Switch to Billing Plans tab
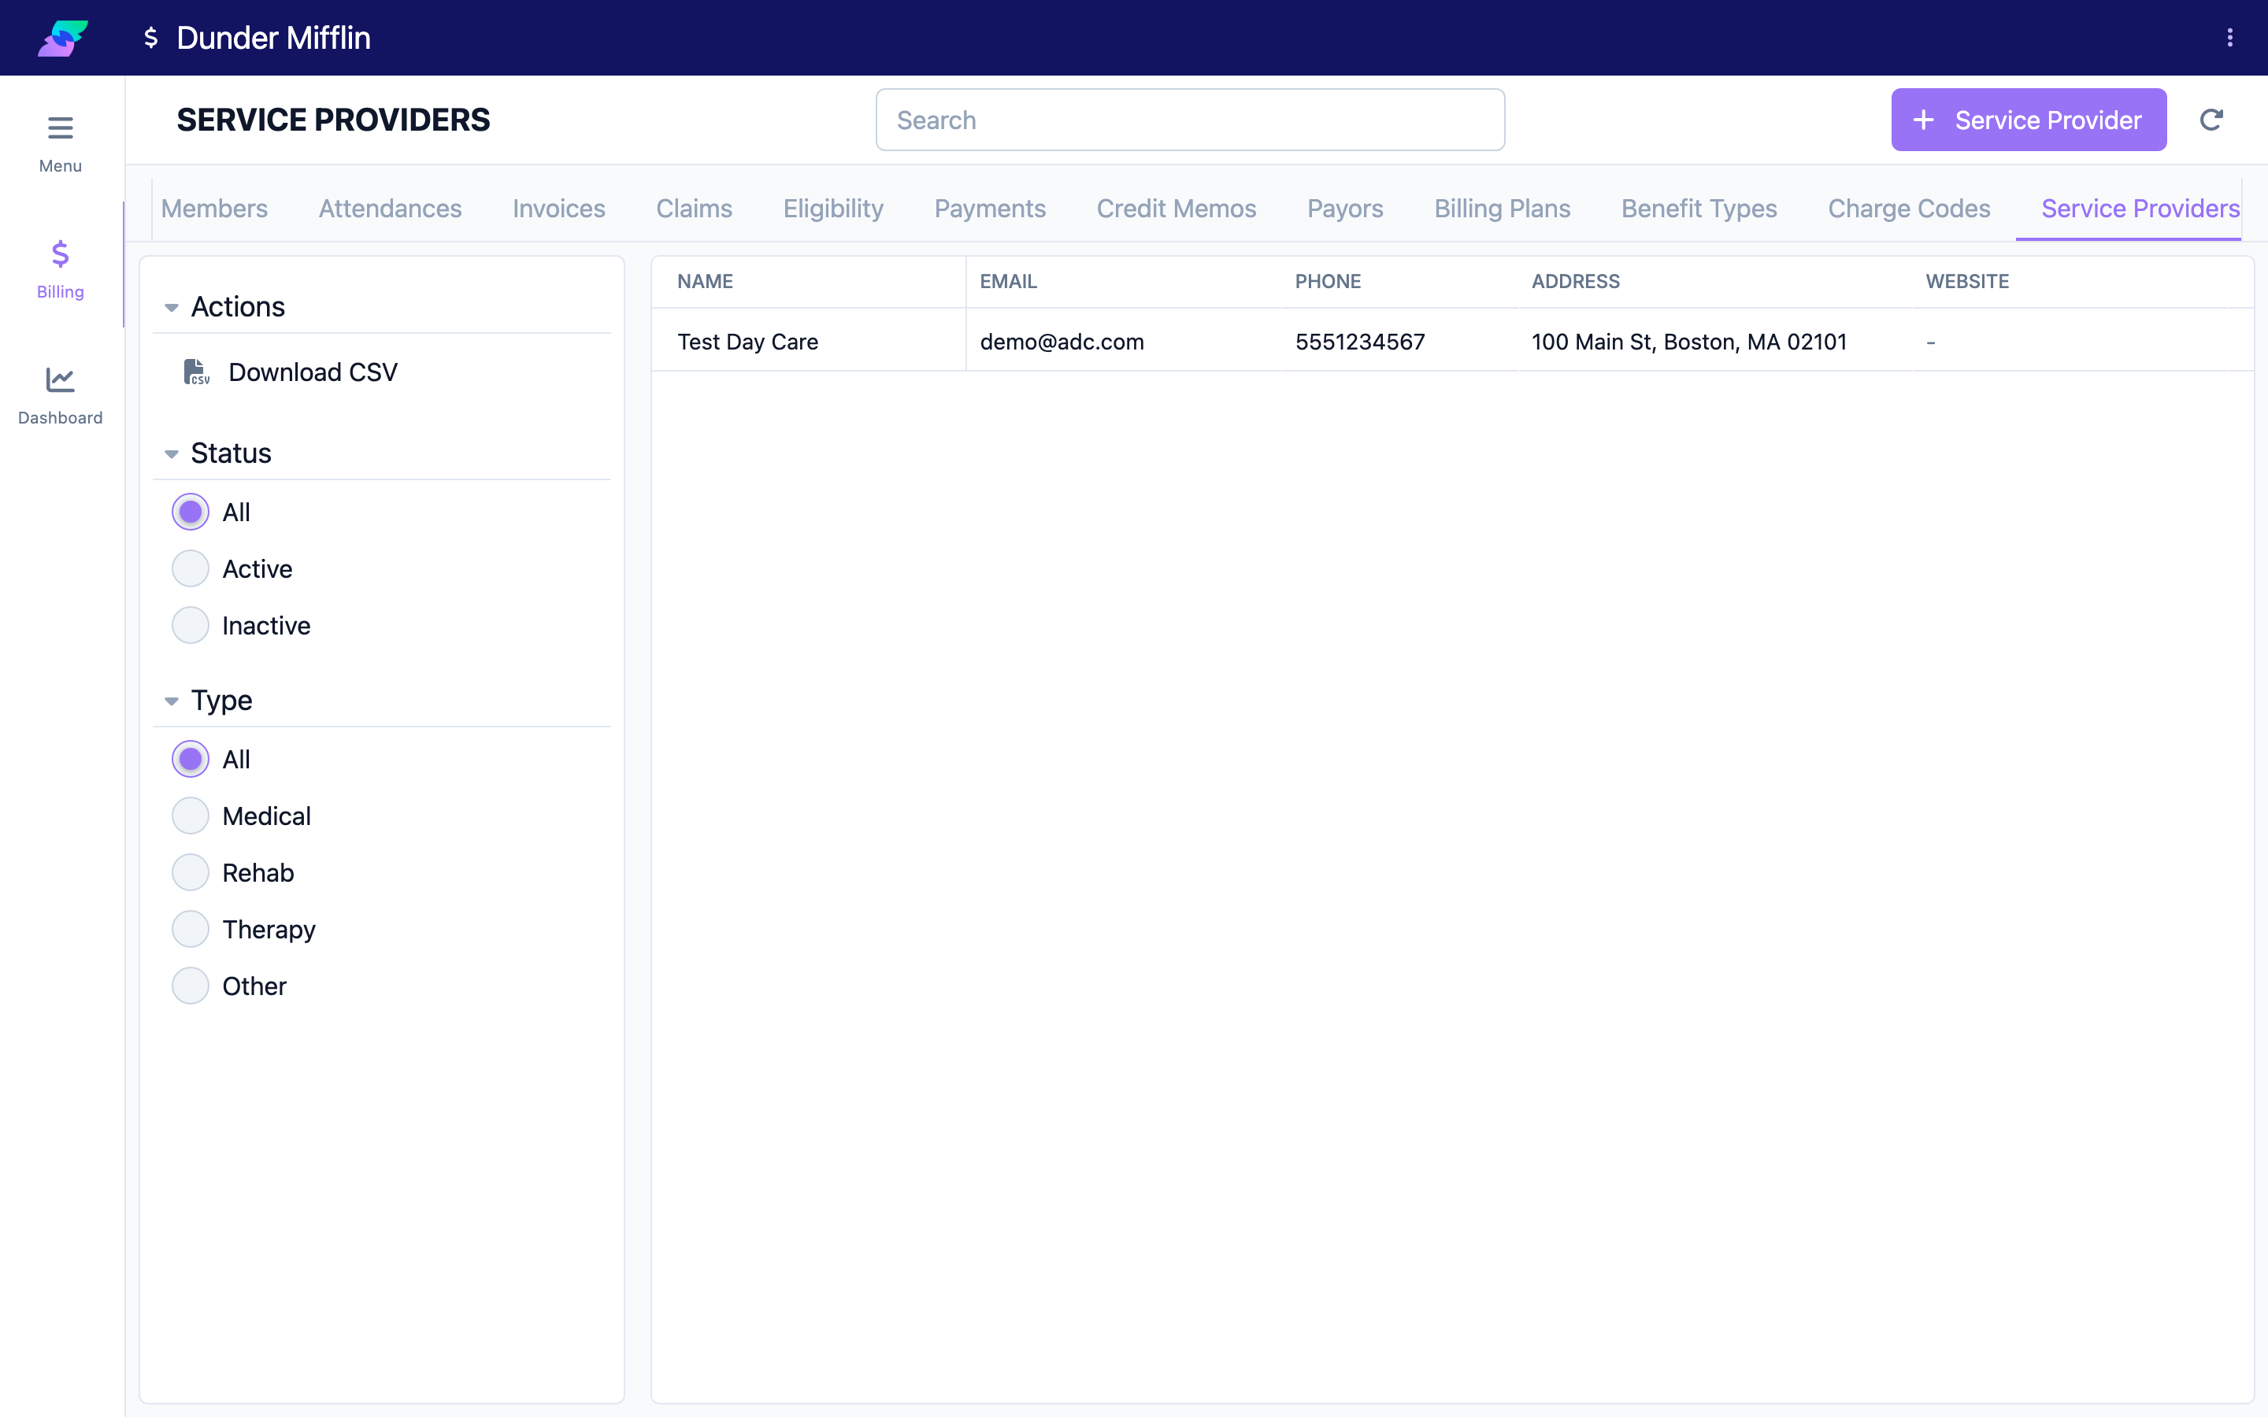The width and height of the screenshot is (2268, 1417). tap(1503, 208)
